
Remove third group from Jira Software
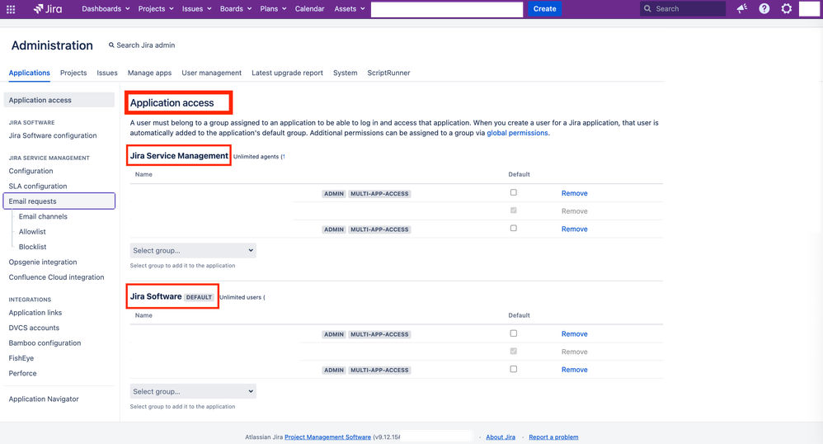(574, 370)
